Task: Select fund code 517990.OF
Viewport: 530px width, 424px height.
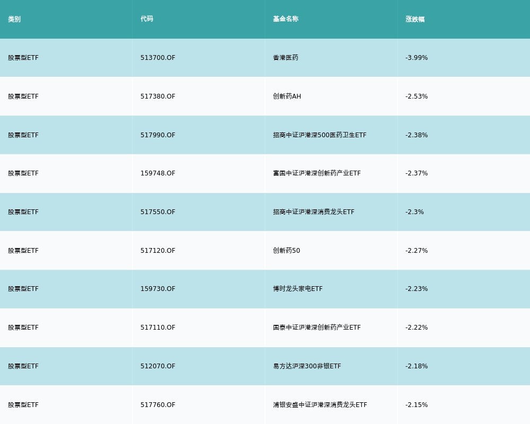Action: [x=157, y=135]
